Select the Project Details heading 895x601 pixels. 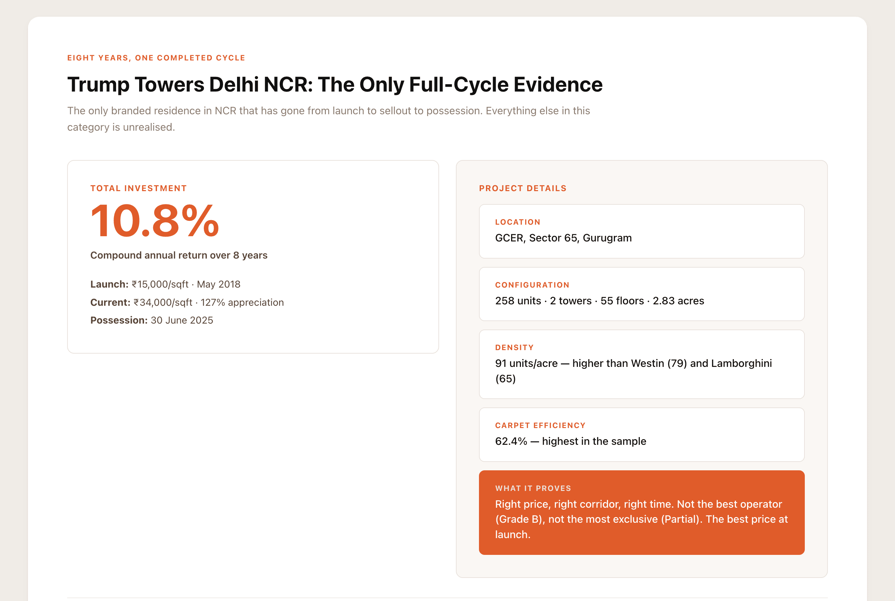coord(523,188)
